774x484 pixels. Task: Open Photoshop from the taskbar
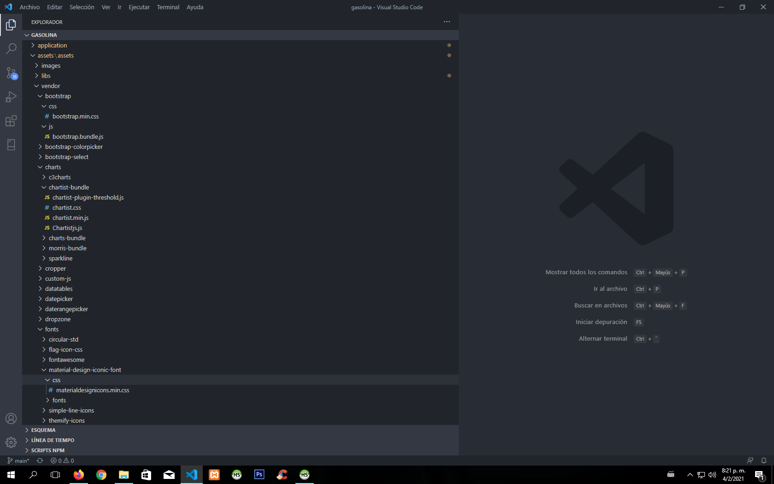click(259, 475)
